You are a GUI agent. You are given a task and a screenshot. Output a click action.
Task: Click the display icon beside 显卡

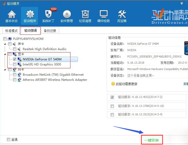(x=15, y=54)
